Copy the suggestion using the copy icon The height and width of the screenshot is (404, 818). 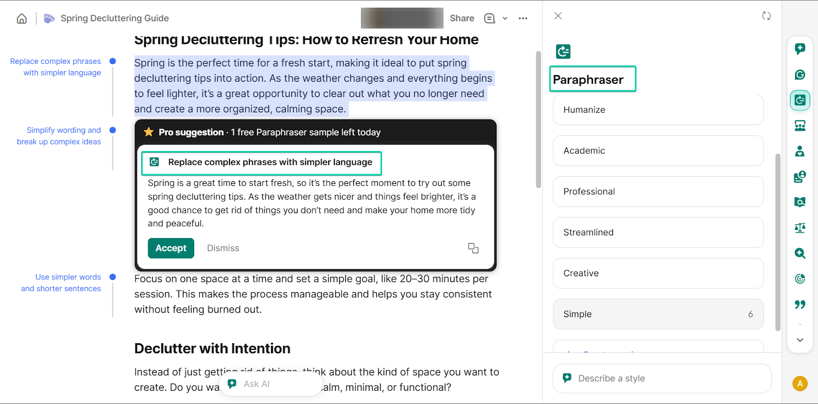[x=473, y=248]
